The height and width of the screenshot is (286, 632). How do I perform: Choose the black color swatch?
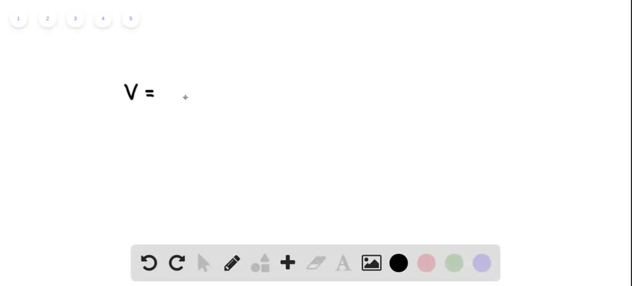click(x=399, y=263)
